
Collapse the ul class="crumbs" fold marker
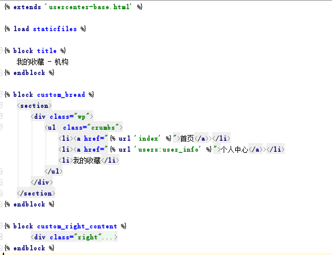1,127
